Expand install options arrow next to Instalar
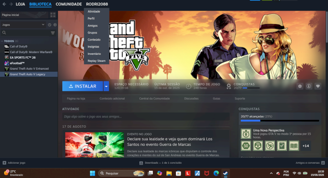The width and height of the screenshot is (328, 178). [106, 86]
